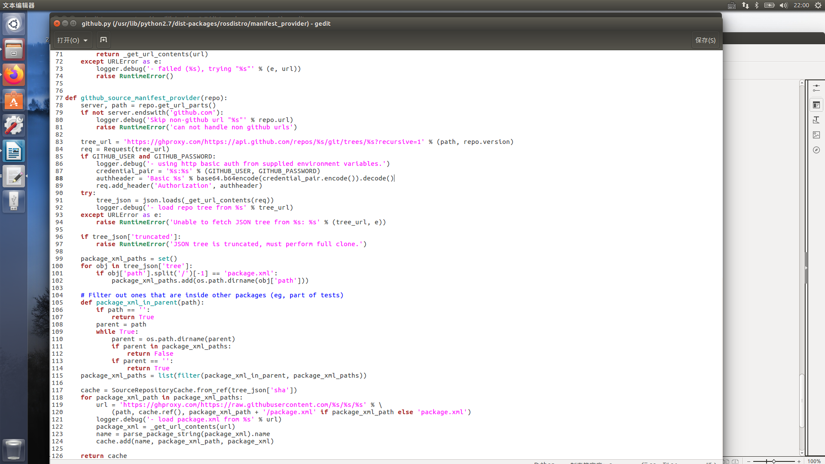Click the gedit text editor dock icon
Image resolution: width=825 pixels, height=464 pixels.
click(14, 176)
